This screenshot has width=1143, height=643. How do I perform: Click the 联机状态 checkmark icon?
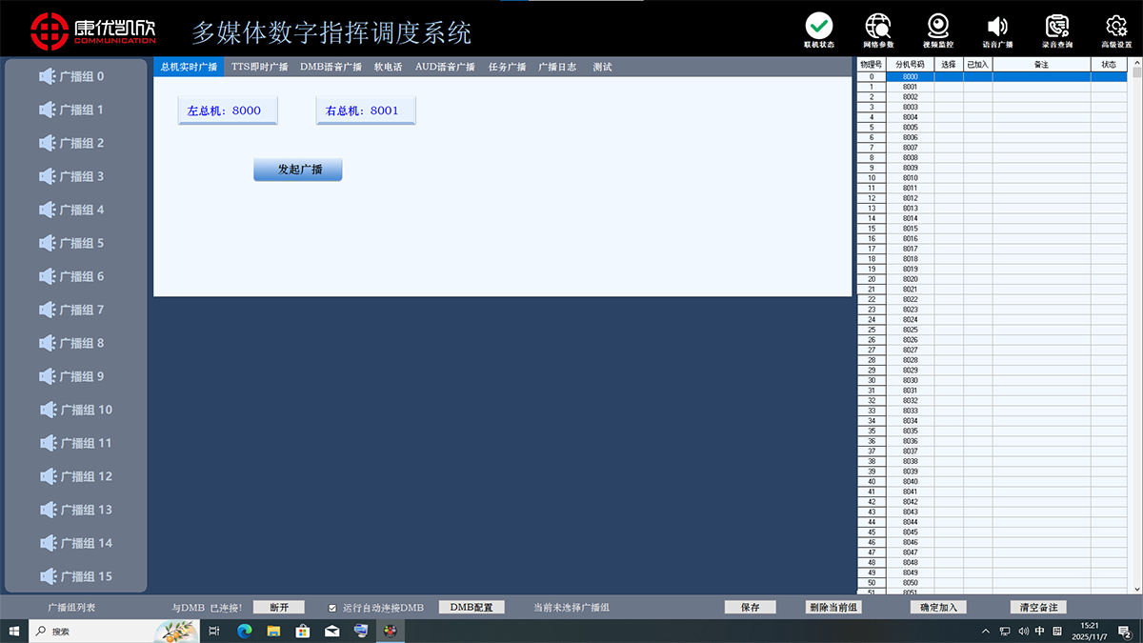[x=818, y=27]
